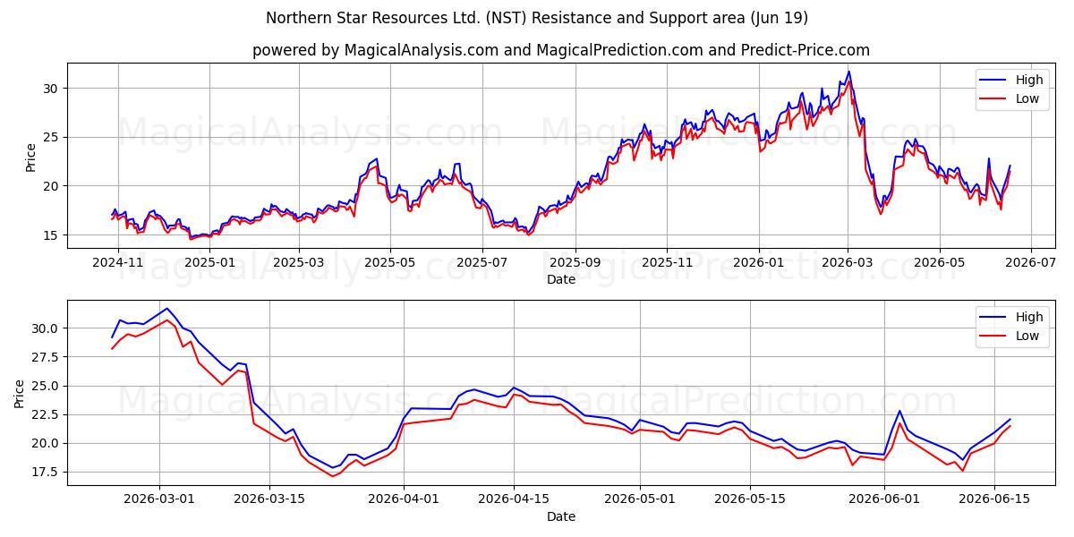This screenshot has width=1074, height=537.
Task: Click the 'Price' axis title of top chart
Action: click(31, 157)
